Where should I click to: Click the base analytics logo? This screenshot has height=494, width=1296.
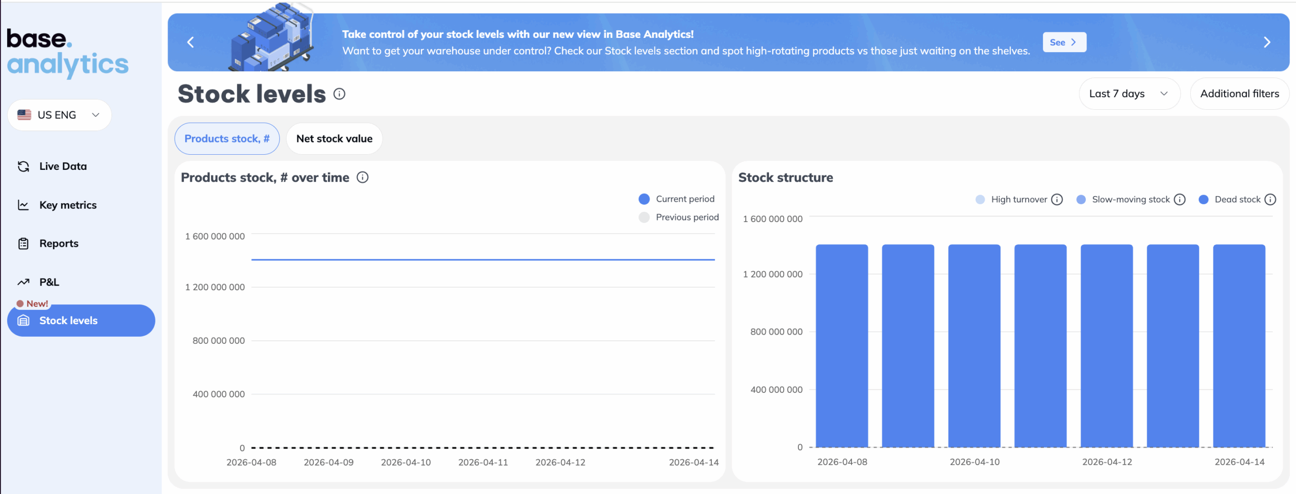click(x=67, y=53)
